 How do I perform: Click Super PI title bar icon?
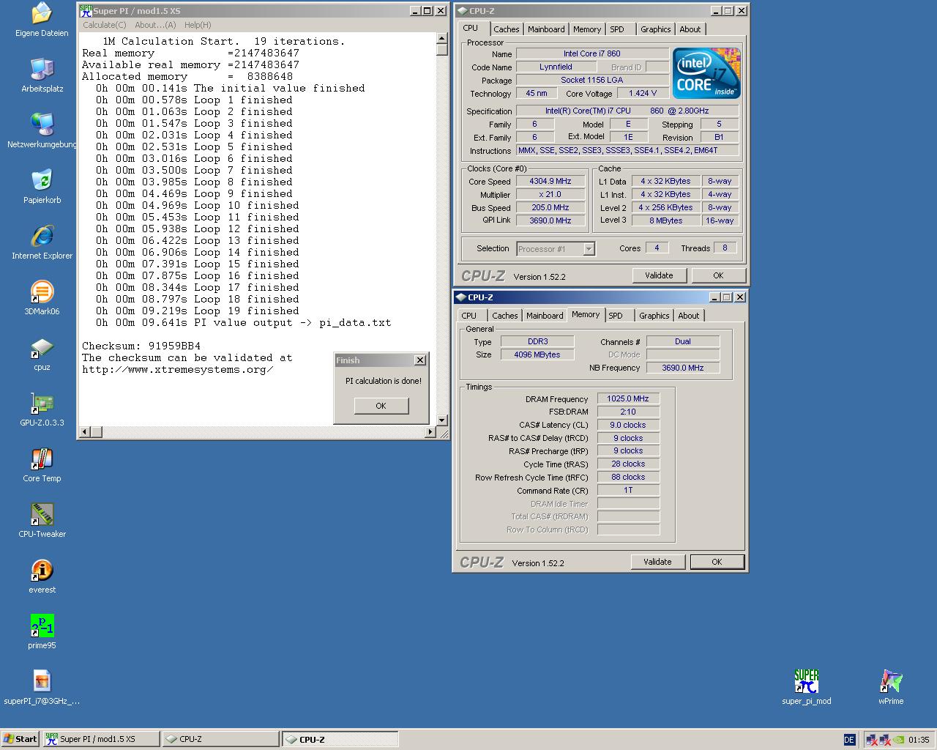point(86,11)
